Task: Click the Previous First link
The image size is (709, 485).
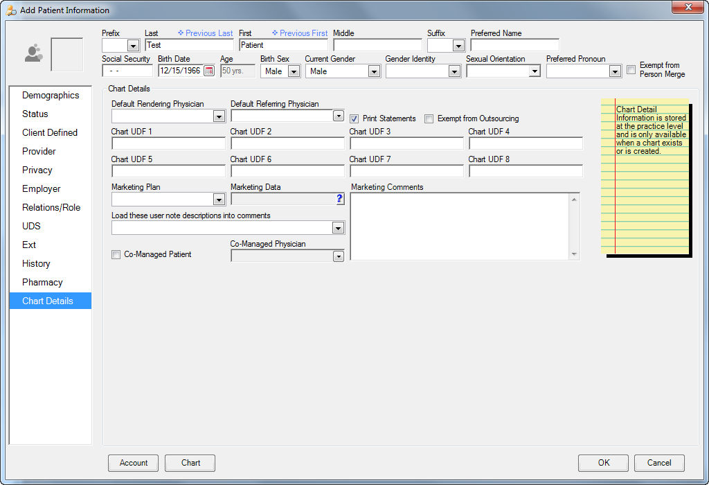Action: click(x=300, y=33)
